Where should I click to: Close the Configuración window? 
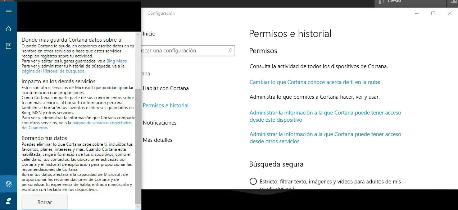450,13
